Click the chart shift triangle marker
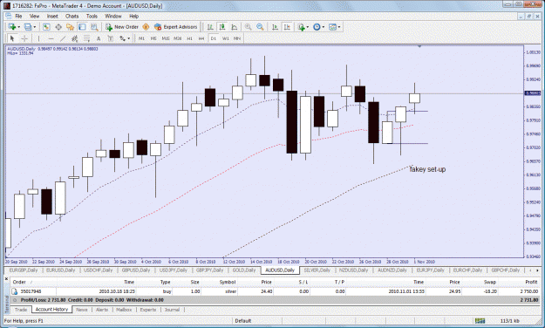The image size is (545, 328). click(x=419, y=46)
